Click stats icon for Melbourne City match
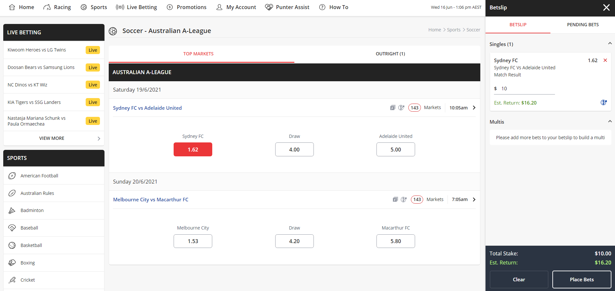Screen dimensions: 615x291 [x=395, y=199]
